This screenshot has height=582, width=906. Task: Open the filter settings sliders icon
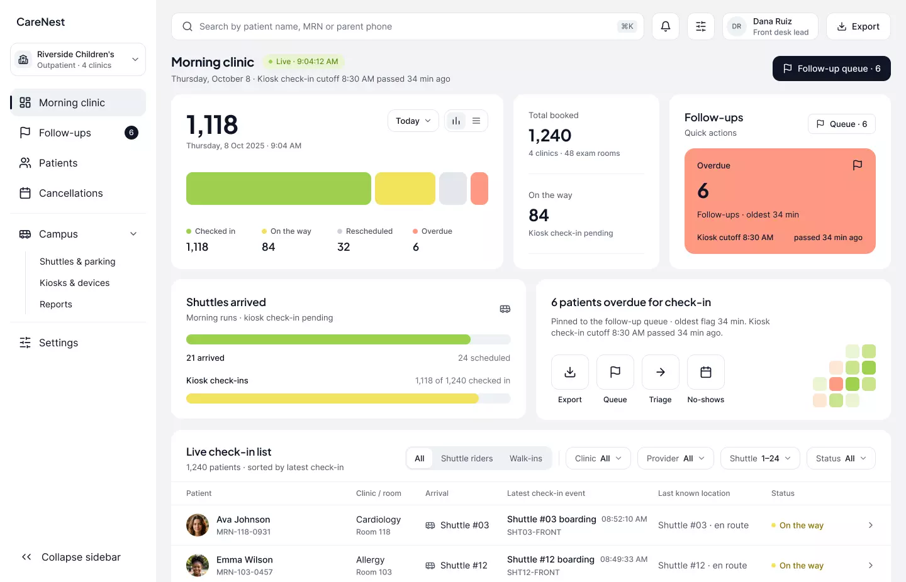pyautogui.click(x=701, y=26)
